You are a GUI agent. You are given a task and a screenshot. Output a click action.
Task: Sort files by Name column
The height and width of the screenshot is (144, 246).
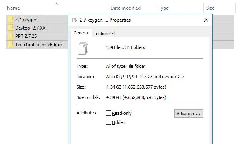point(14,8)
